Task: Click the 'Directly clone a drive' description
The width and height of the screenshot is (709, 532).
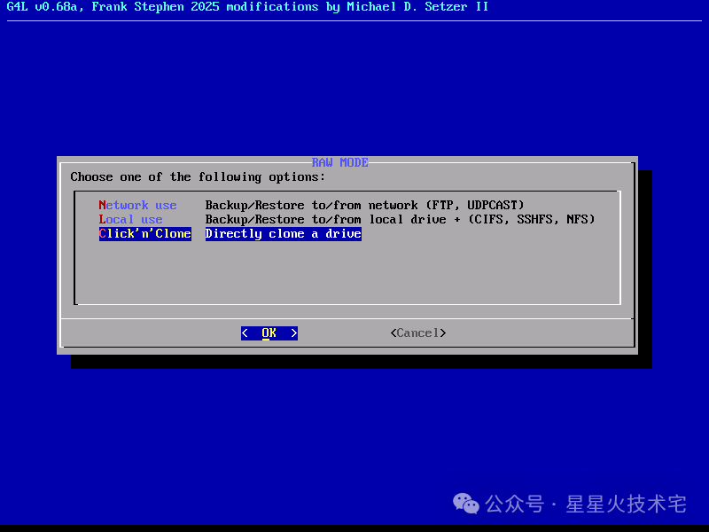Action: tap(283, 234)
